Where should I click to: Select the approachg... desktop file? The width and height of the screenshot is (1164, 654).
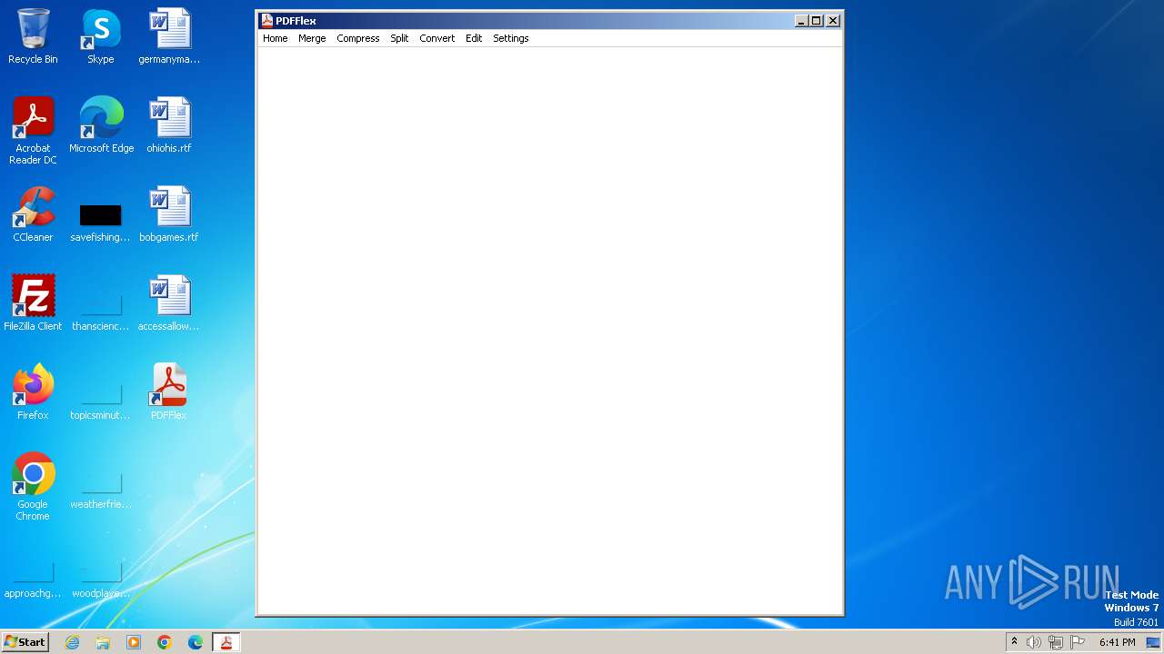(x=33, y=577)
